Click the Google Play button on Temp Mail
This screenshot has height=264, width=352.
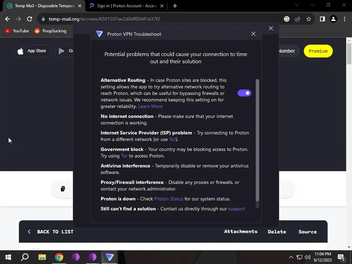pyautogui.click(x=64, y=51)
